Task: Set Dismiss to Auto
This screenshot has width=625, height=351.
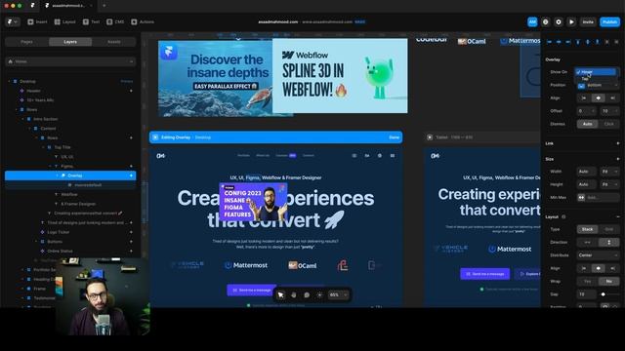Action: 588,124
